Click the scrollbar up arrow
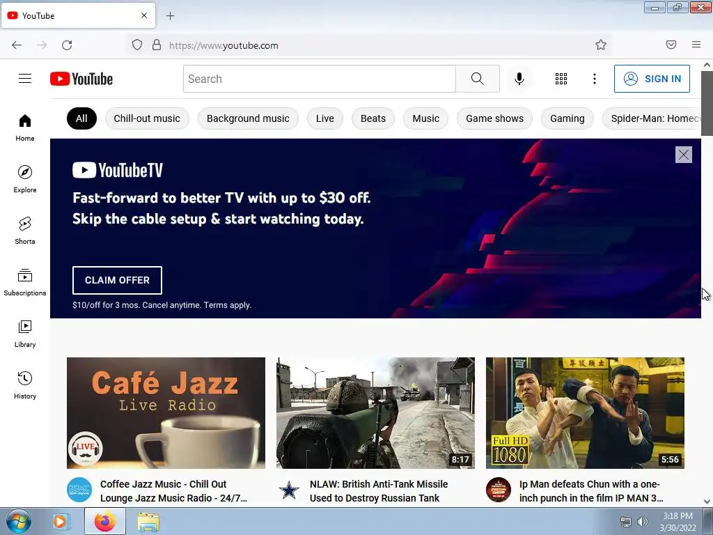 tap(707, 65)
